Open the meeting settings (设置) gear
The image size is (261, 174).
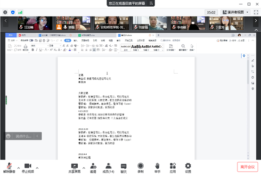[188, 168]
